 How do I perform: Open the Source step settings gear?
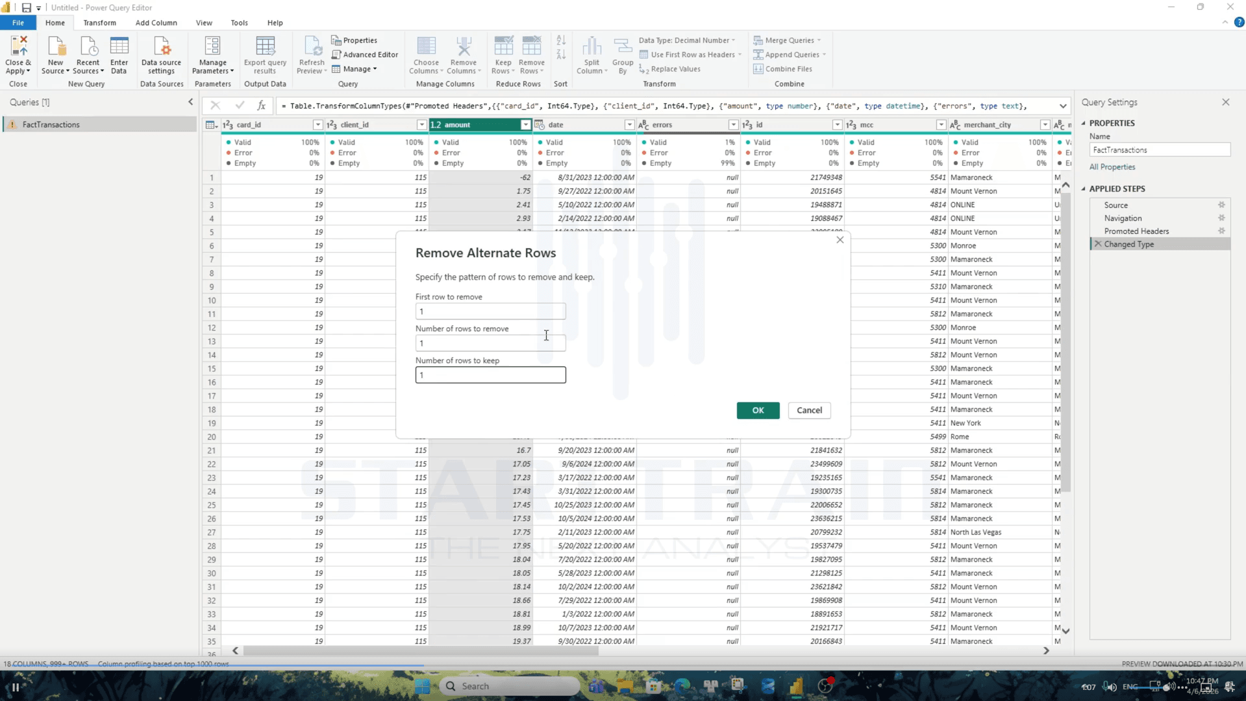(x=1221, y=205)
